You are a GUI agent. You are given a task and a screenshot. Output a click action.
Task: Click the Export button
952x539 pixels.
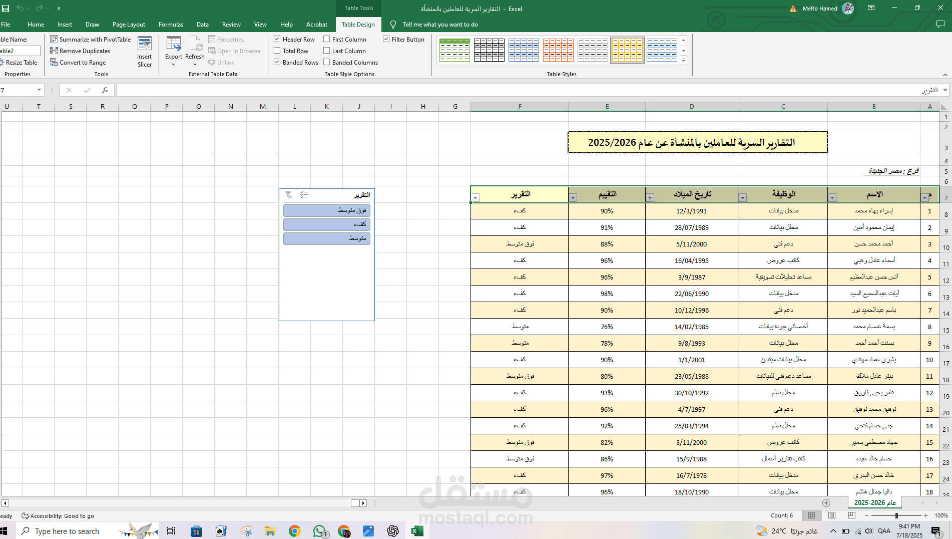coord(174,51)
